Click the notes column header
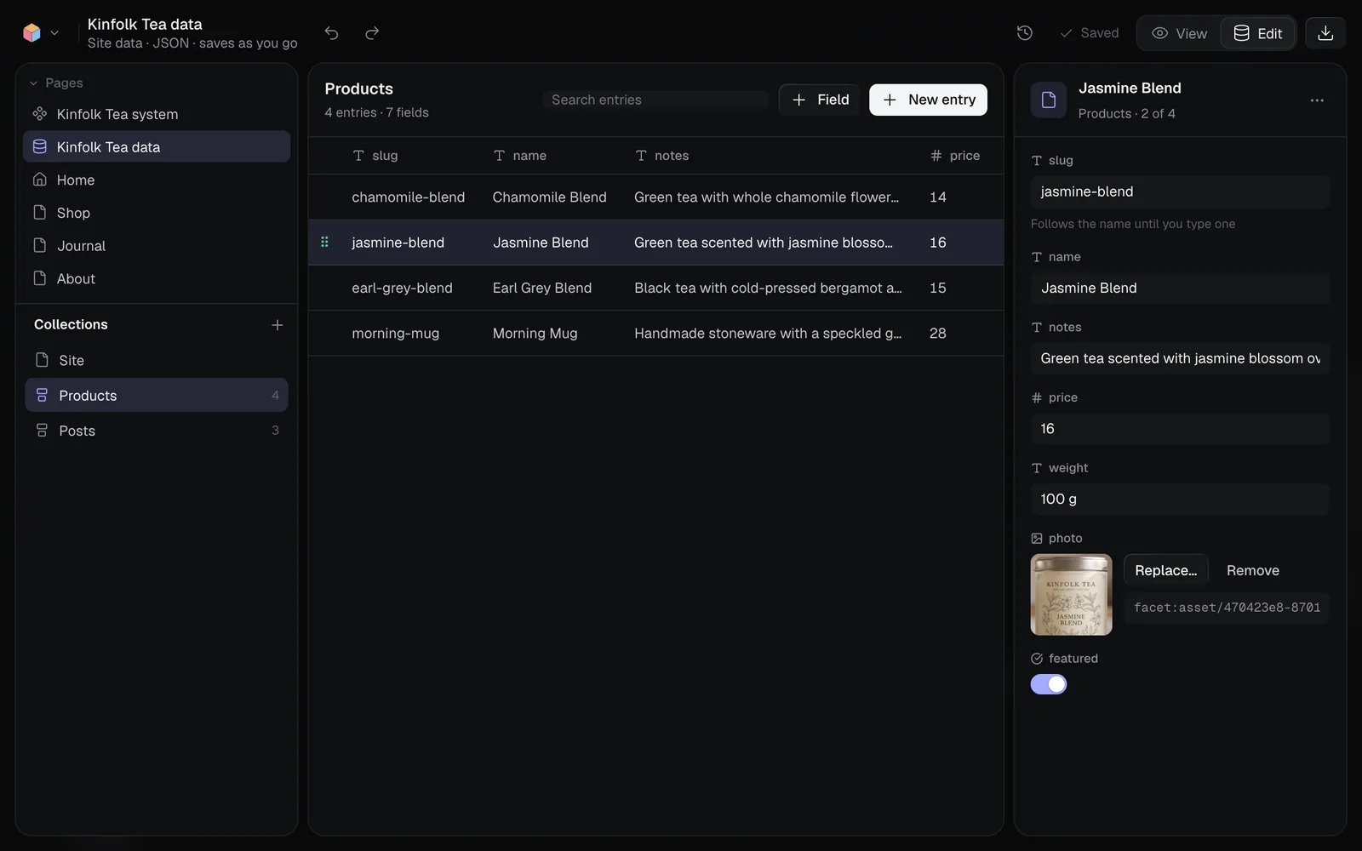The width and height of the screenshot is (1362, 851). click(x=661, y=156)
